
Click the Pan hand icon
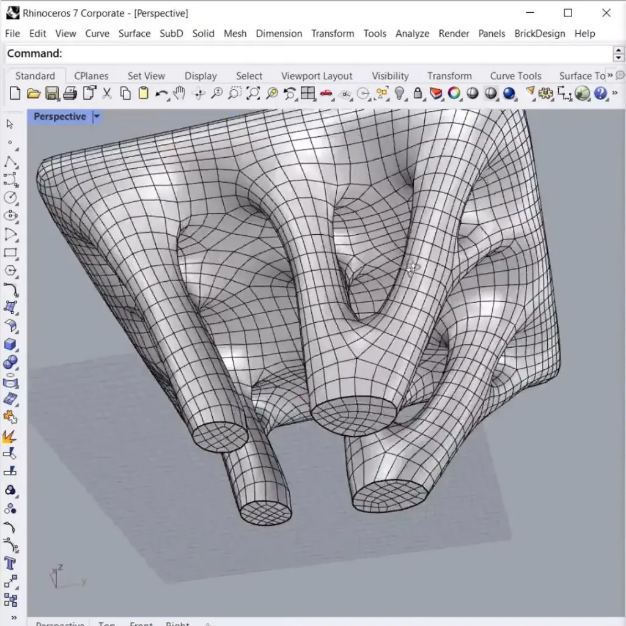click(179, 94)
